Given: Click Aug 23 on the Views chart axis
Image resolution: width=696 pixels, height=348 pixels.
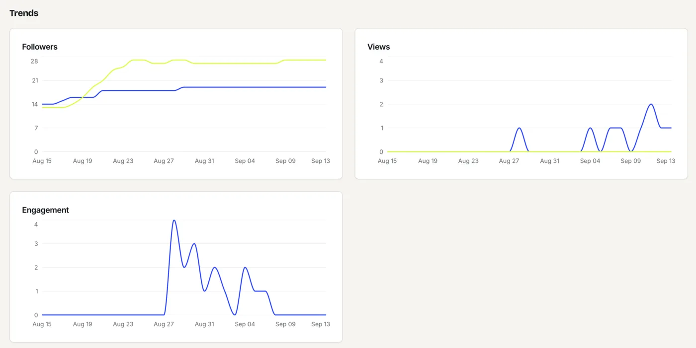Looking at the screenshot, I should pyautogui.click(x=468, y=161).
